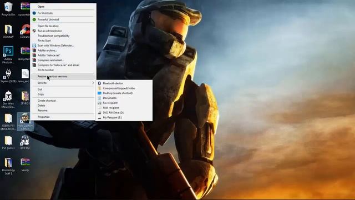Click Scan with Windows Defender entry
Image resolution: width=355 pixels, height=200 pixels.
click(x=63, y=46)
